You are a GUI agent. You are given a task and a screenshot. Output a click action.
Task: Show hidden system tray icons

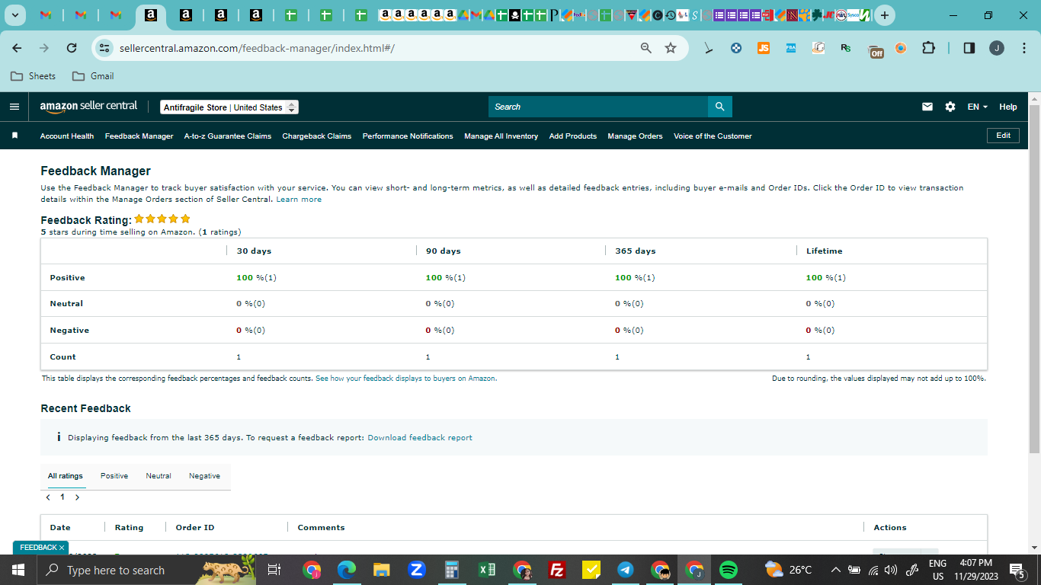pyautogui.click(x=835, y=570)
